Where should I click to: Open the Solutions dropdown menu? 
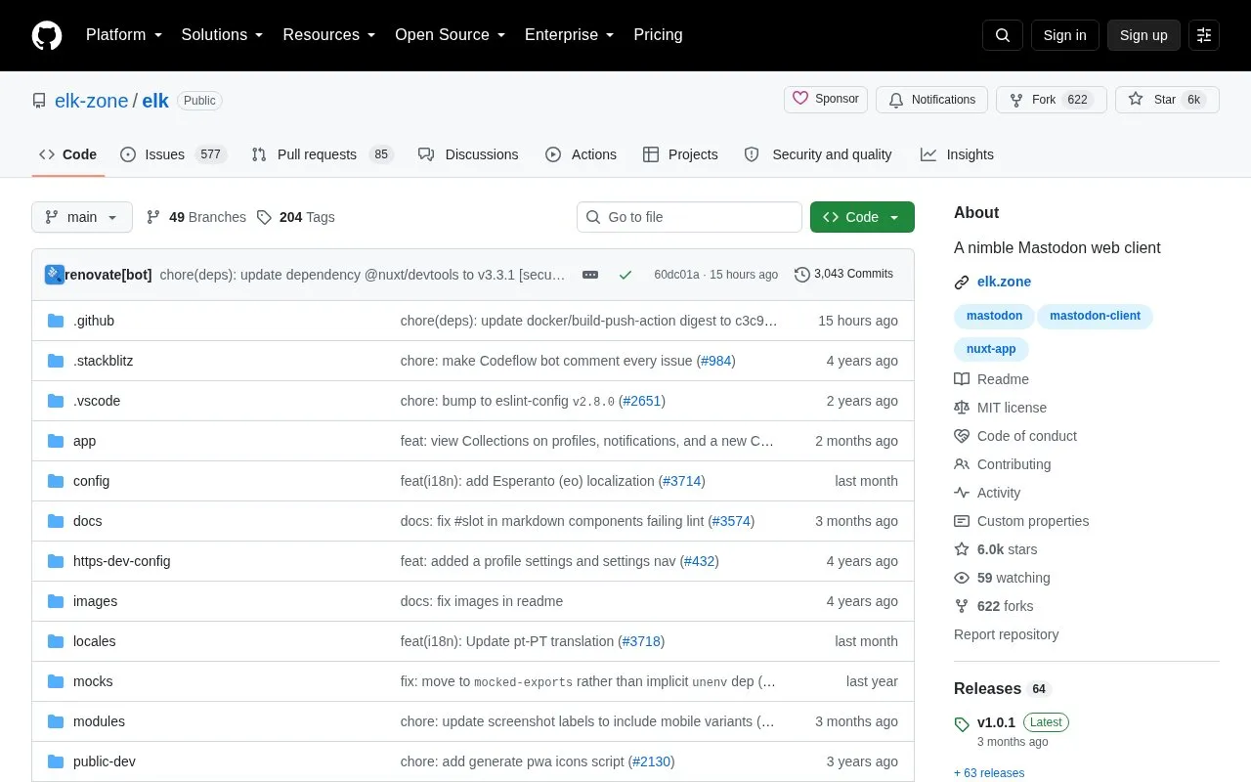[223, 35]
